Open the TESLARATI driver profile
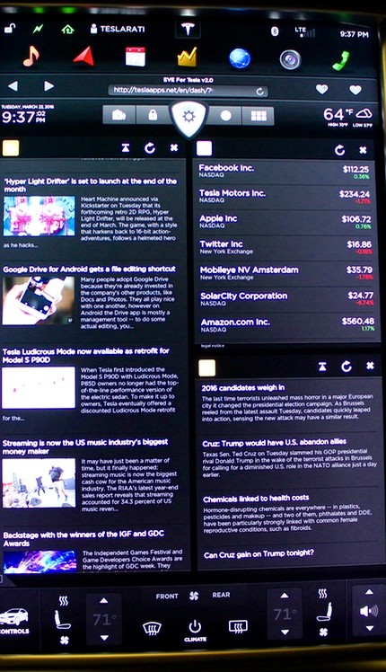Viewport: 386px width, 672px height. pos(118,29)
